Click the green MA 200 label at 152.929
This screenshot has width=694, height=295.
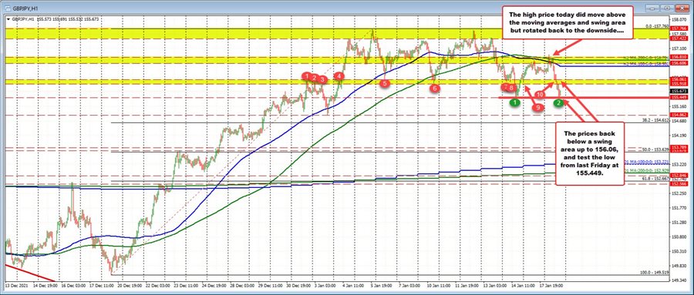coord(647,170)
